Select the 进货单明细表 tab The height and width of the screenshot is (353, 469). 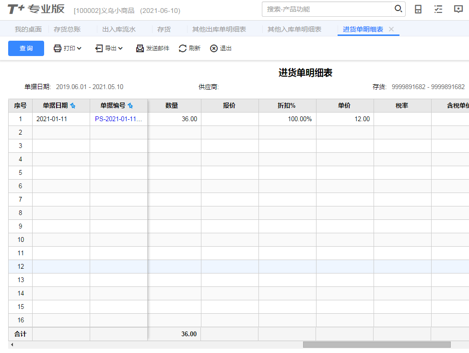(363, 29)
